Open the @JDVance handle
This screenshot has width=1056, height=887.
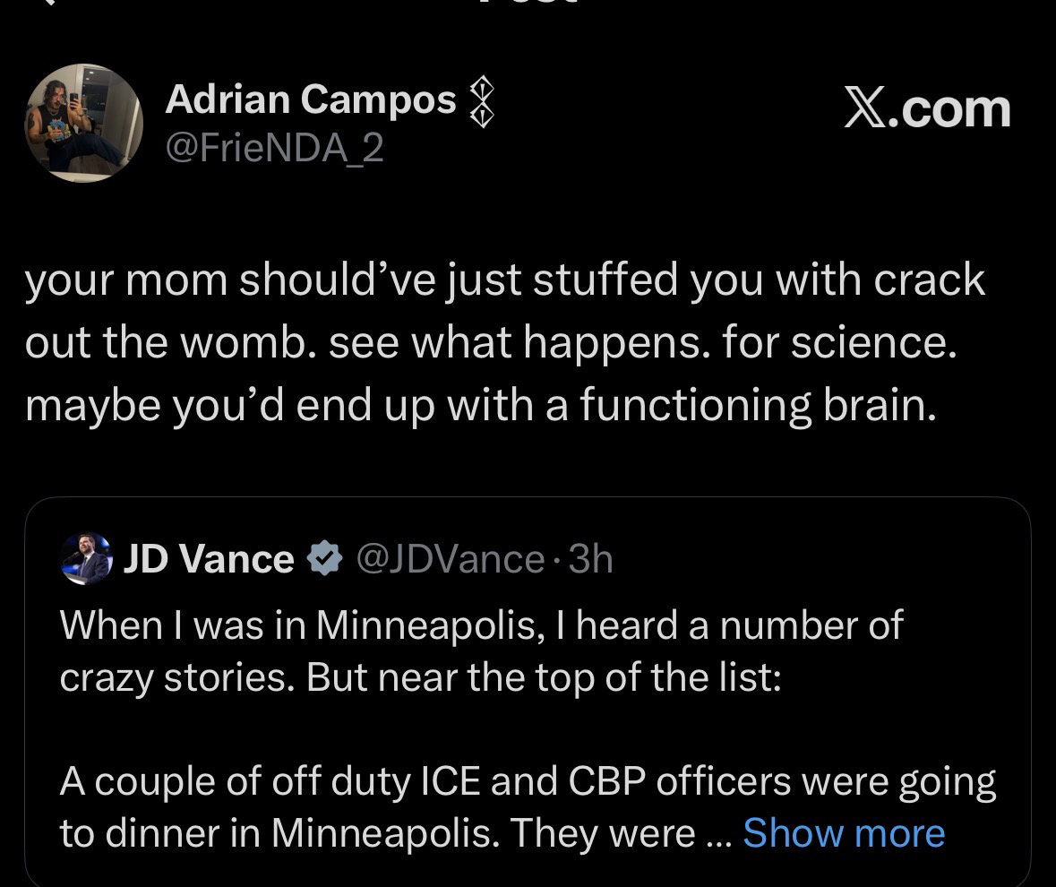pyautogui.click(x=450, y=560)
